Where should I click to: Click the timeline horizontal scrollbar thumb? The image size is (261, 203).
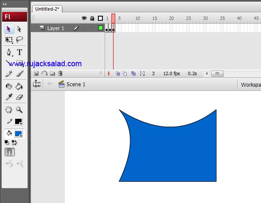217,73
